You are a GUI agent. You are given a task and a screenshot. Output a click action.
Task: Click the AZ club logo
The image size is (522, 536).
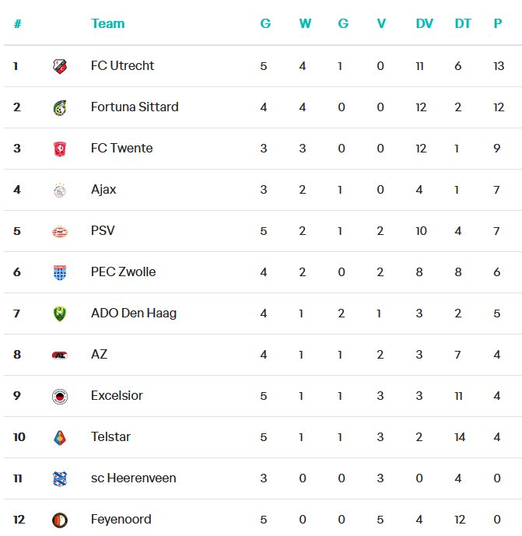tap(60, 356)
